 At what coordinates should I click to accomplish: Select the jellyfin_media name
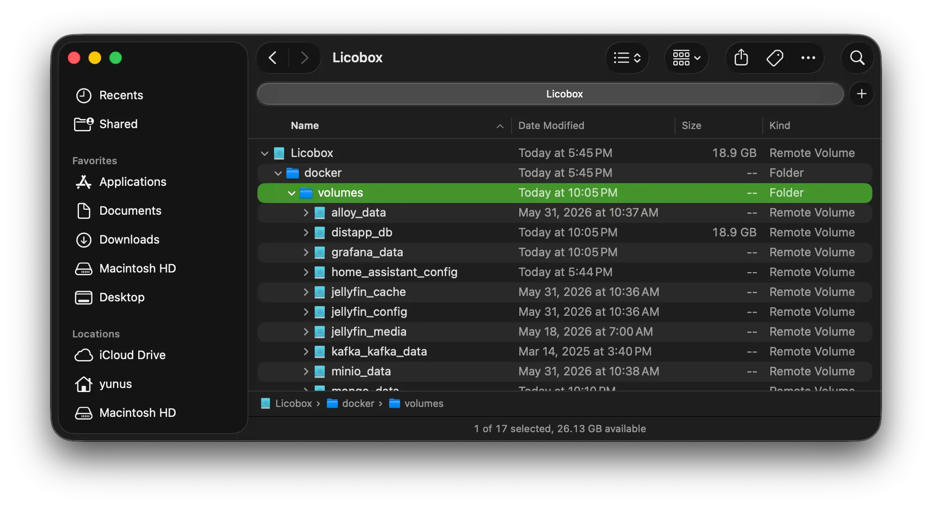[x=368, y=332]
